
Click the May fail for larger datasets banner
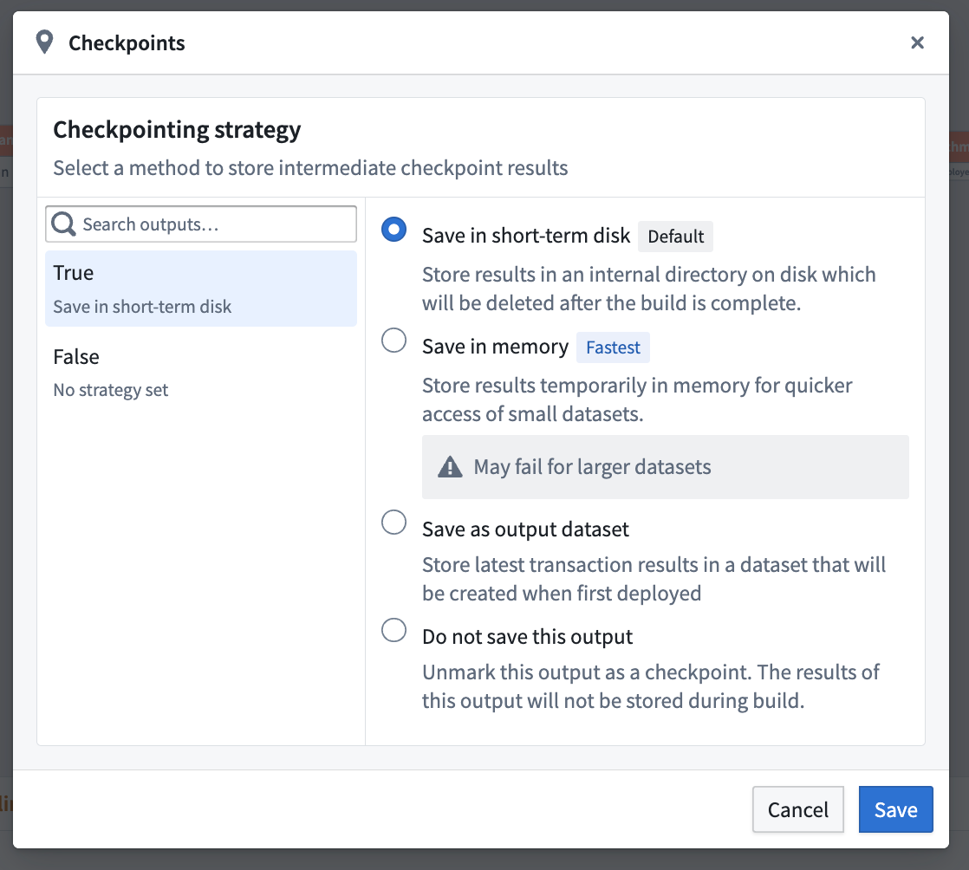pyautogui.click(x=665, y=466)
